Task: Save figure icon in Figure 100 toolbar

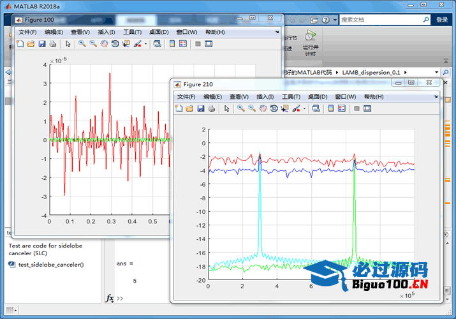Action: click(x=42, y=44)
